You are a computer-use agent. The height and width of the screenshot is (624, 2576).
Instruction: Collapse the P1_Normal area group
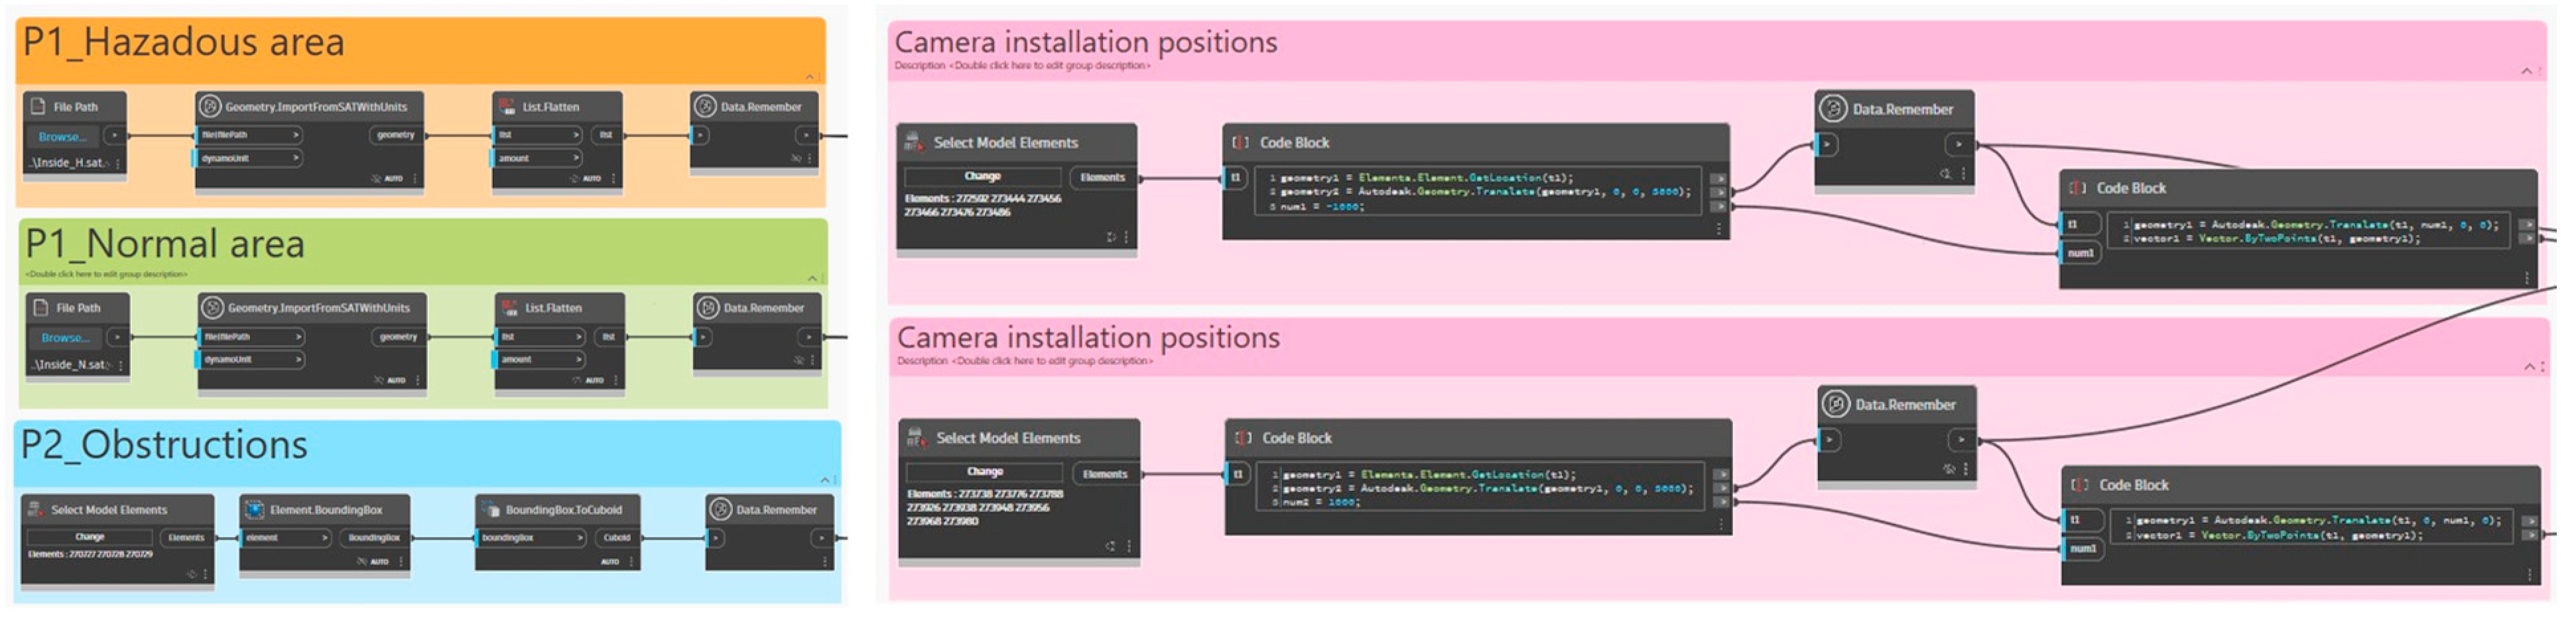pyautogui.click(x=812, y=279)
